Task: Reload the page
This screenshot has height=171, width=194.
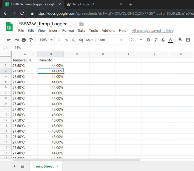Action: (x=22, y=13)
